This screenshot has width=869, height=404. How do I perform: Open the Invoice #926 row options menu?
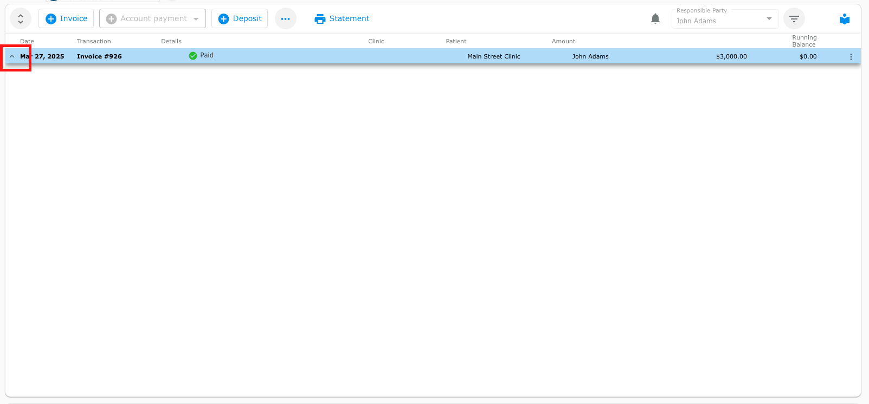851,56
